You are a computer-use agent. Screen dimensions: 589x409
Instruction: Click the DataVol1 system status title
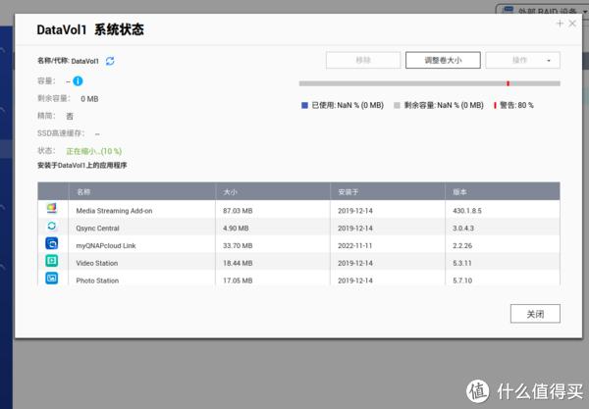(x=90, y=30)
